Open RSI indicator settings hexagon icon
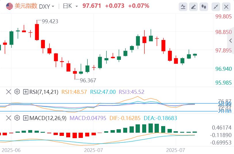The width and height of the screenshot is (234, 154). pyautogui.click(x=17, y=92)
